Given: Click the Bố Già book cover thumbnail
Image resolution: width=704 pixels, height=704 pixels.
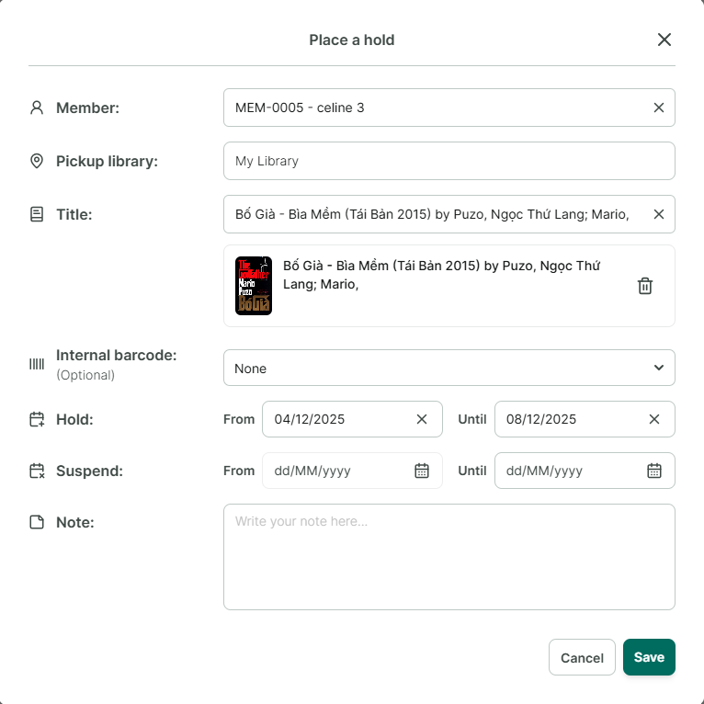Looking at the screenshot, I should click(254, 286).
